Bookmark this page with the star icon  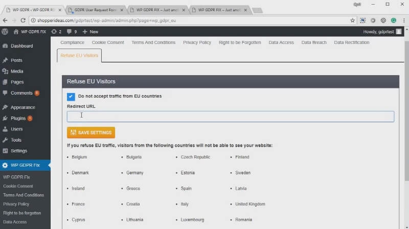[x=352, y=20]
